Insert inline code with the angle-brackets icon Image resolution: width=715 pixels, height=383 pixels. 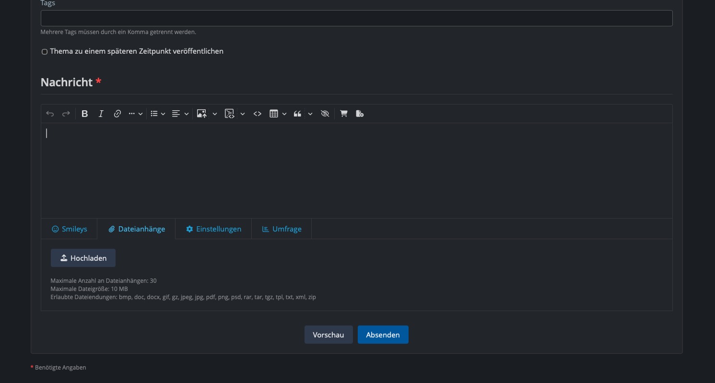(258, 114)
